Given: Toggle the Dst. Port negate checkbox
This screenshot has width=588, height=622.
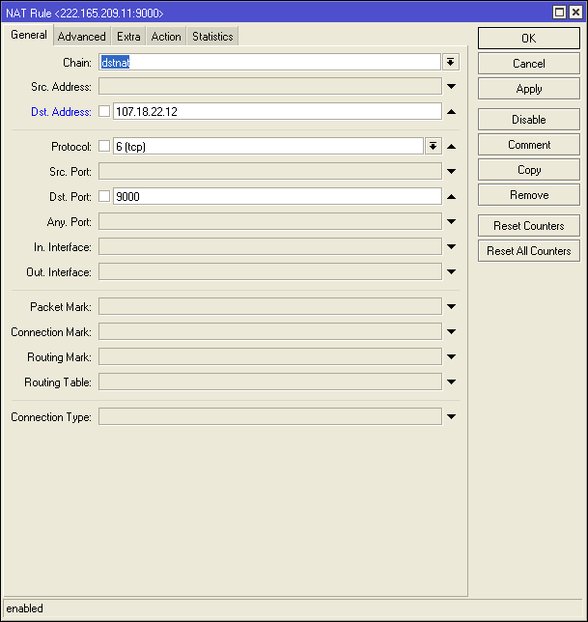Looking at the screenshot, I should click(x=104, y=197).
